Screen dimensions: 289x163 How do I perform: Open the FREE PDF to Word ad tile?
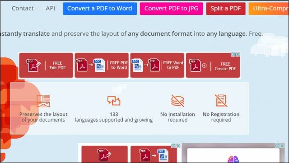tap(102, 65)
